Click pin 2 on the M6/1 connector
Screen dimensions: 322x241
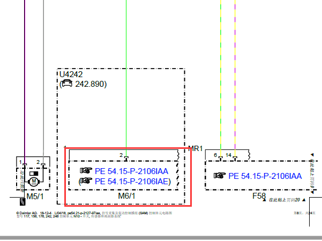(x=121, y=155)
